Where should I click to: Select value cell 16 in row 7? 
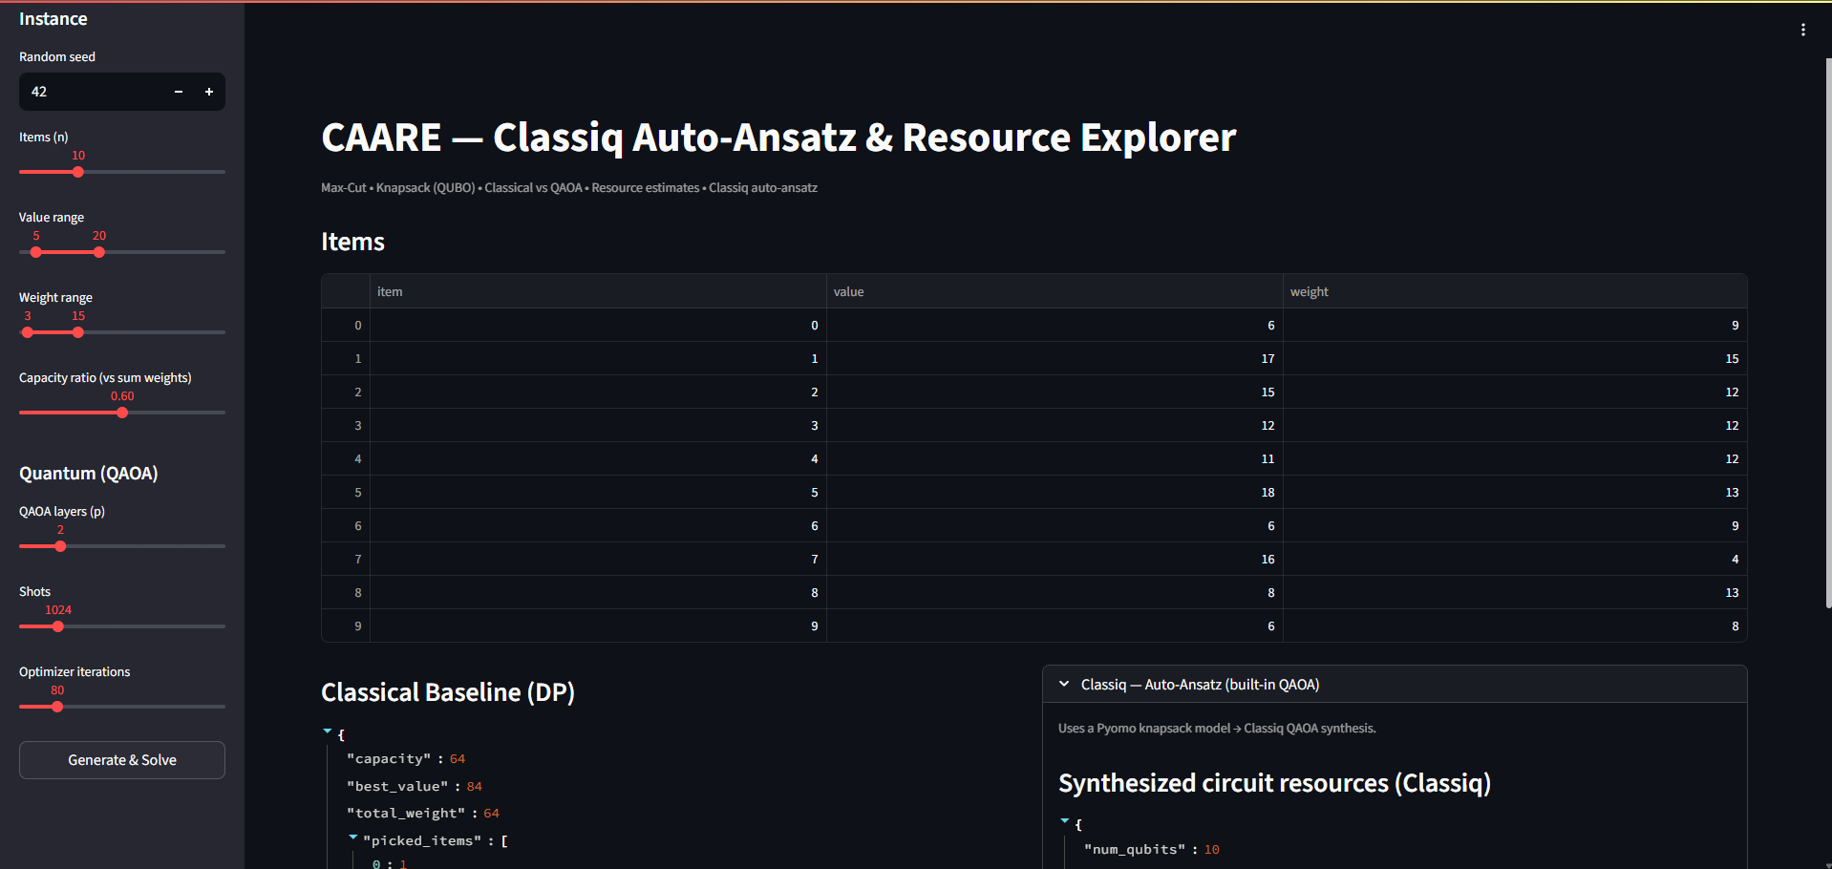1054,560
